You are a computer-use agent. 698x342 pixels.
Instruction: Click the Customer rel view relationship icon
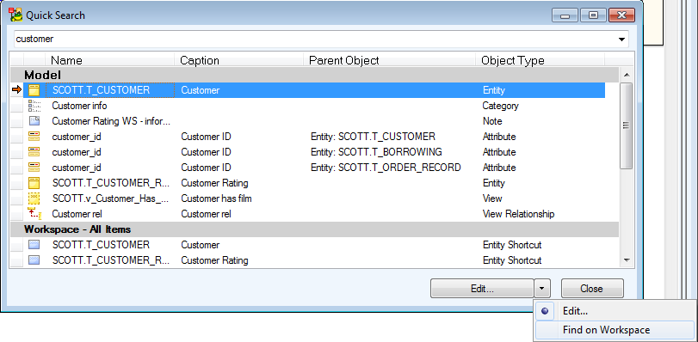(x=34, y=214)
